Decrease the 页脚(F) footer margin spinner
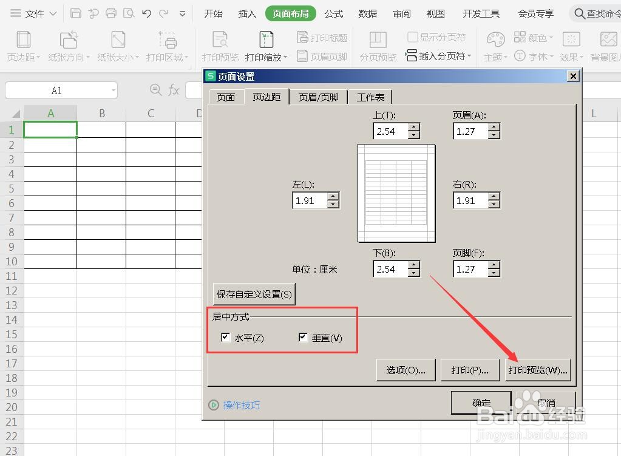 (494, 273)
